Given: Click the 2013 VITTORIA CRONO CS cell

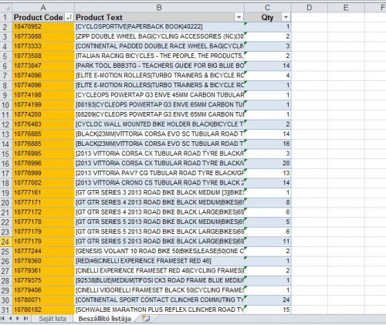Looking at the screenshot, I should point(159,183).
